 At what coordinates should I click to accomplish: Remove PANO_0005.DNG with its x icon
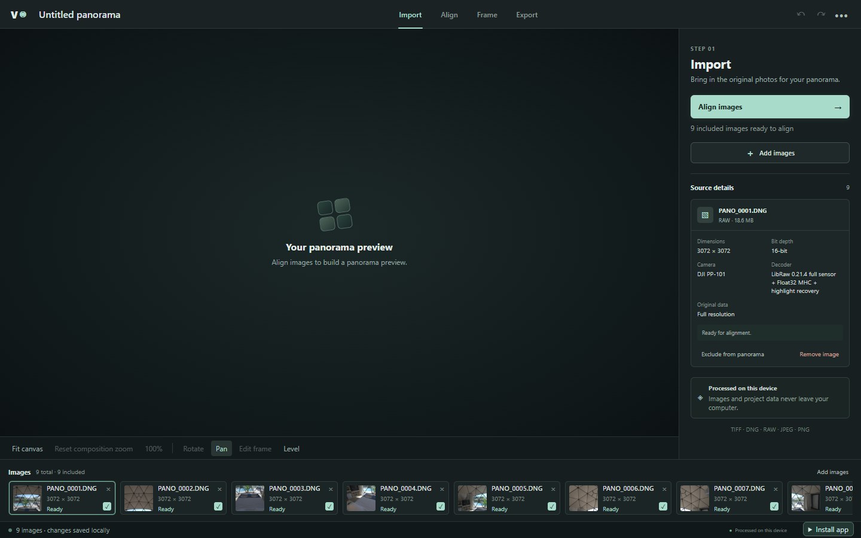pyautogui.click(x=553, y=489)
